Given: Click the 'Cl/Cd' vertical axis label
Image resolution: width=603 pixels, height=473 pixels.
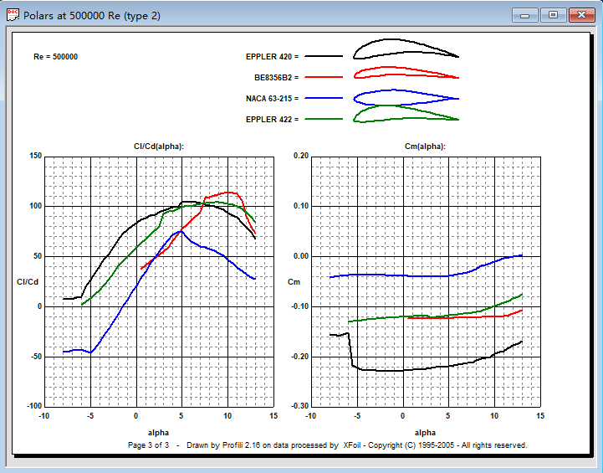Looking at the screenshot, I should tap(28, 281).
